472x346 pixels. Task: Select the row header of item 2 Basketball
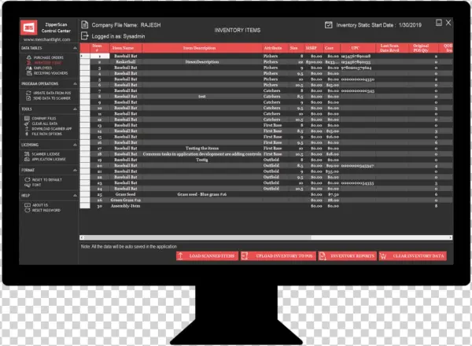tap(85, 62)
